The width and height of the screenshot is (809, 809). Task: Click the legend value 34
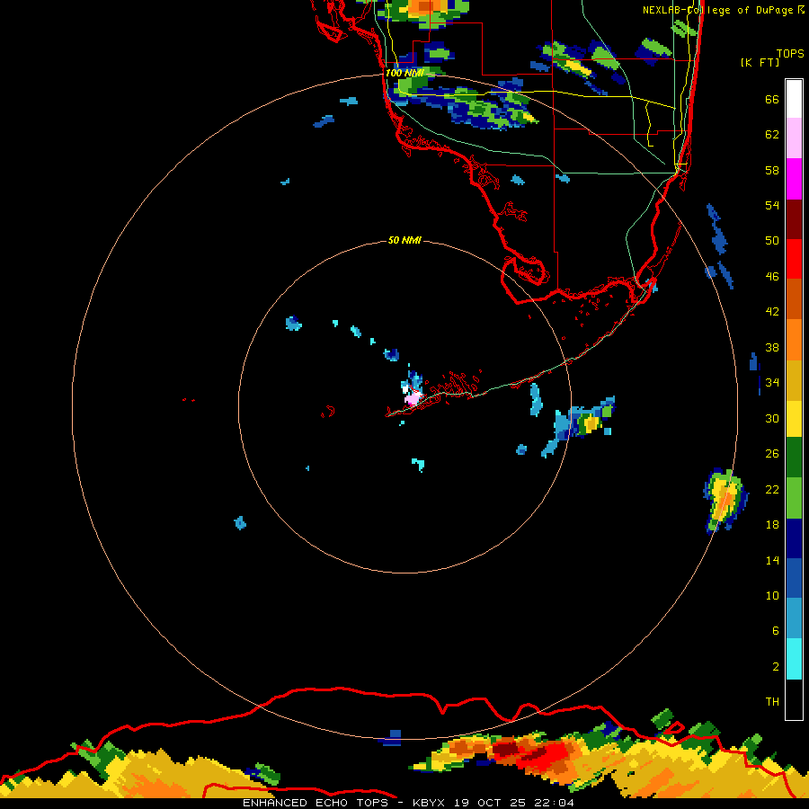click(772, 383)
